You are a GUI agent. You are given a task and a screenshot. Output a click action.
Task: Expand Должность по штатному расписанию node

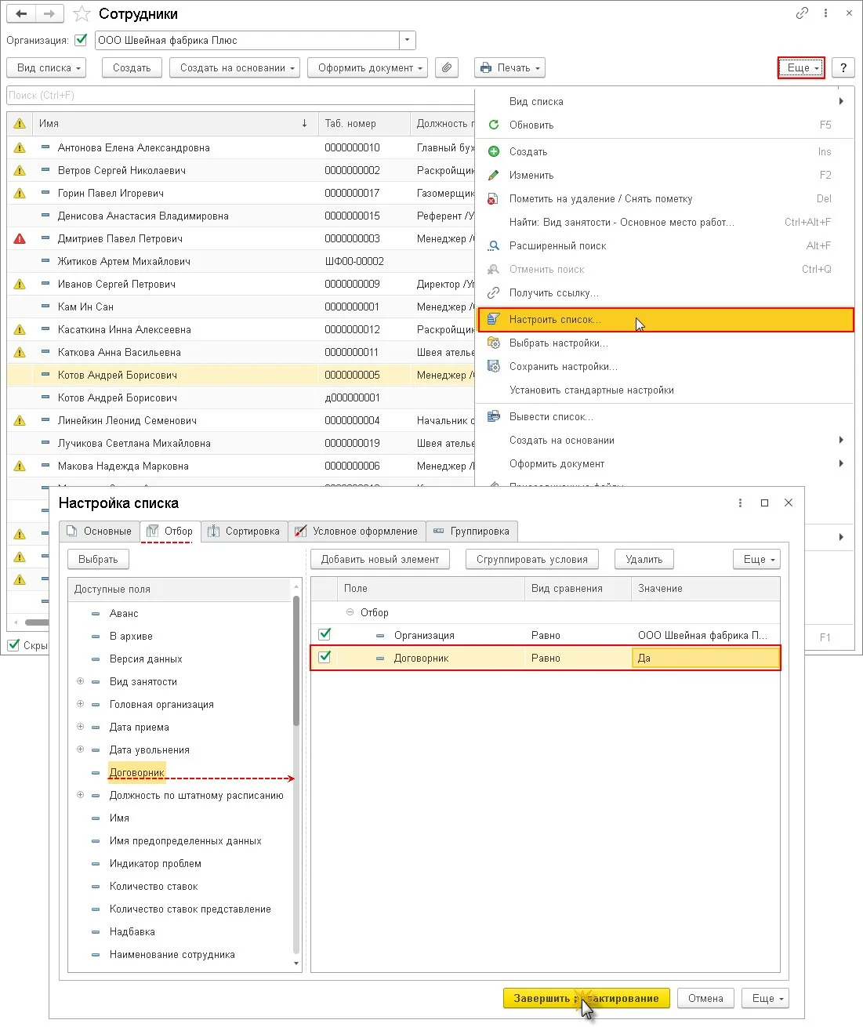point(80,795)
